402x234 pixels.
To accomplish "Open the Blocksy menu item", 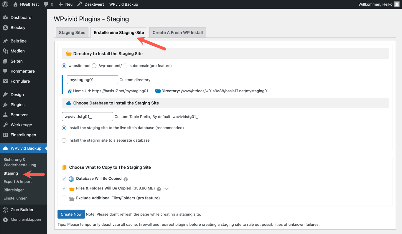I will (x=24, y=27).
